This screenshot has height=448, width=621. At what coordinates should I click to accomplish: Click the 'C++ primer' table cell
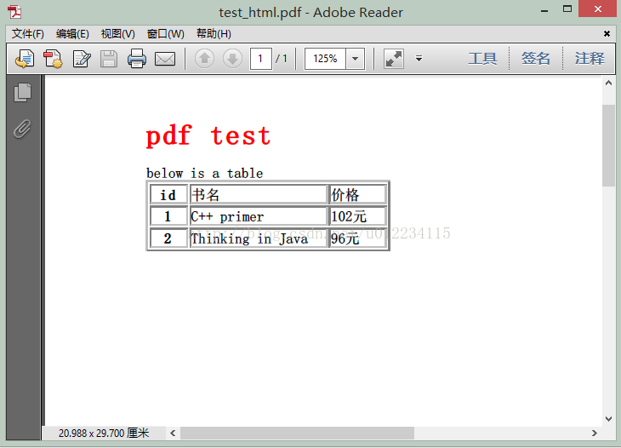click(259, 216)
